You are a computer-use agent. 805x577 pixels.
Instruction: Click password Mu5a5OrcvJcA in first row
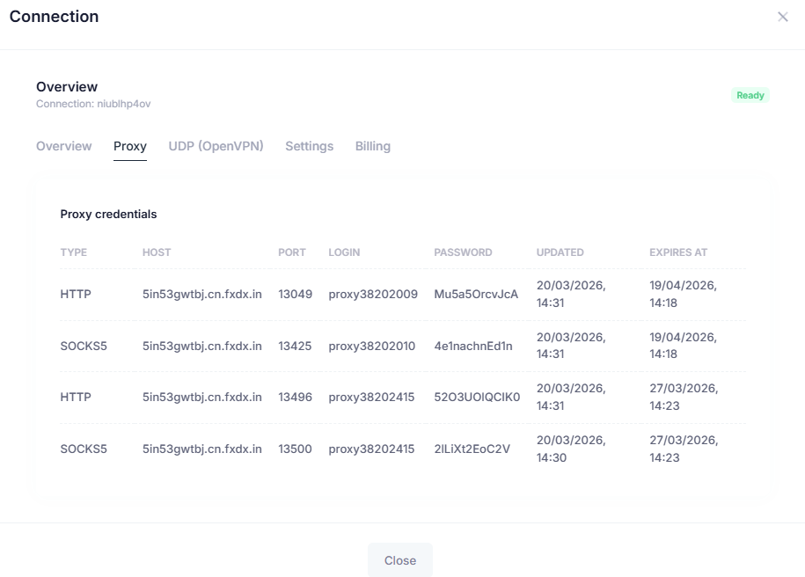[476, 295]
